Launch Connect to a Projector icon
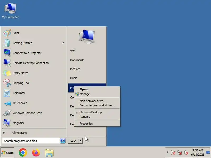The width and height of the screenshot is (211, 158). (x=7, y=53)
